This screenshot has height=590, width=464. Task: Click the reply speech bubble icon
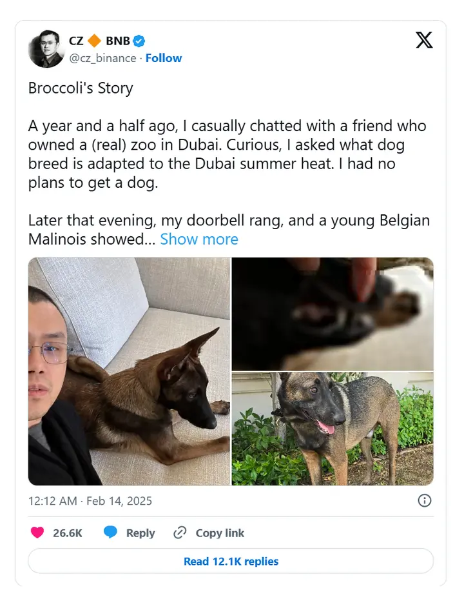[111, 533]
